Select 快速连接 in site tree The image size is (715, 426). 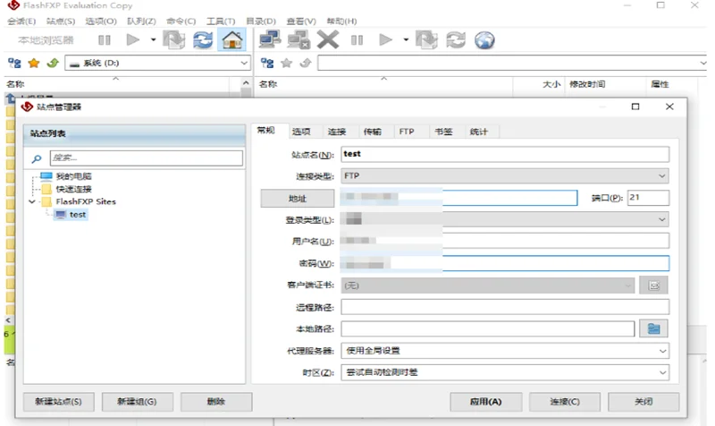coord(74,189)
